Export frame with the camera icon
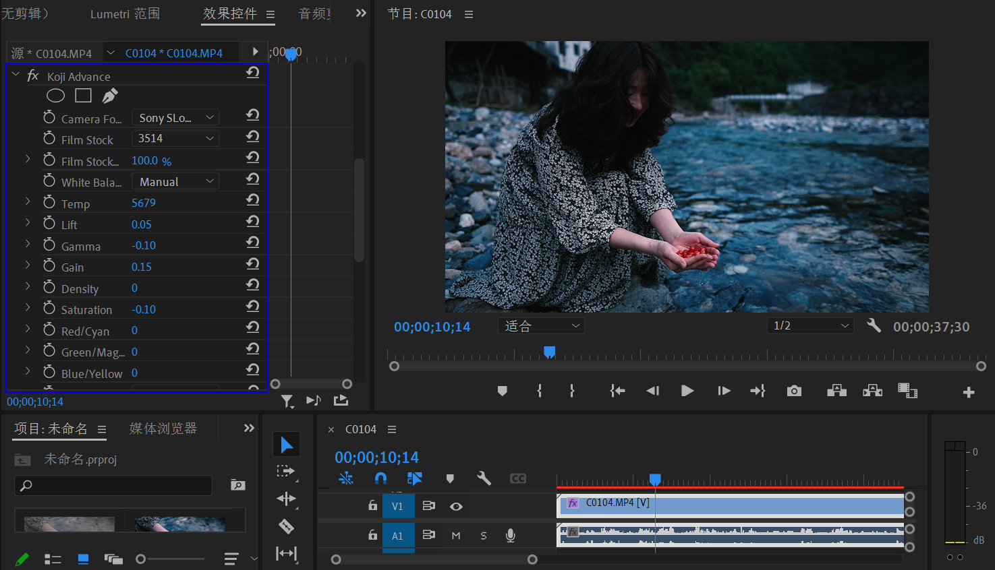The image size is (995, 570). [x=794, y=391]
